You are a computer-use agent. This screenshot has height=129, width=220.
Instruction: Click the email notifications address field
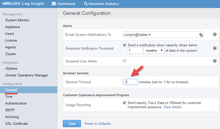[163, 35]
